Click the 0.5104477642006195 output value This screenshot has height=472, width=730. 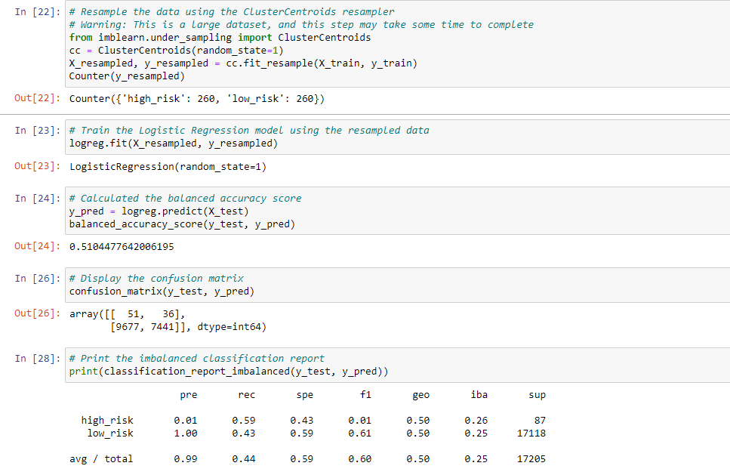(x=122, y=246)
